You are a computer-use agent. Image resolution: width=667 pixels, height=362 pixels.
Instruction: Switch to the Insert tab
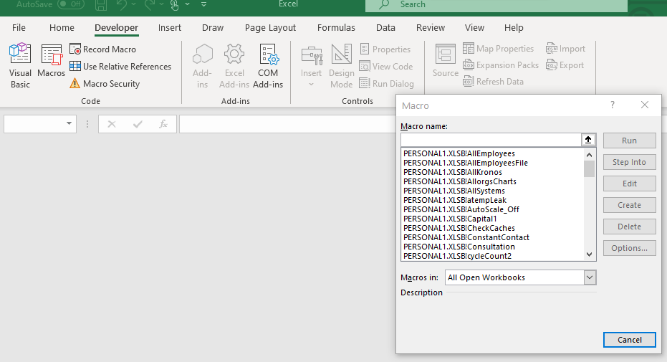(169, 28)
